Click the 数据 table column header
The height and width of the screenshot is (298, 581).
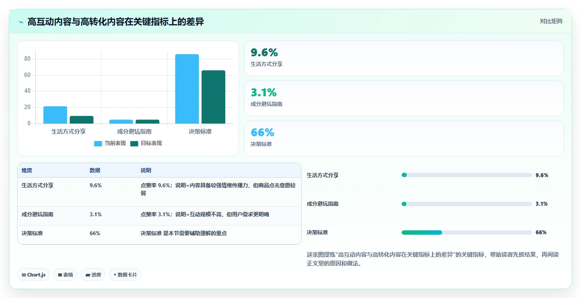(95, 171)
